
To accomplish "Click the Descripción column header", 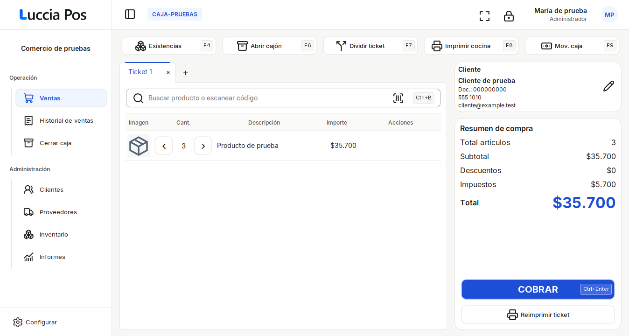I will pyautogui.click(x=264, y=123).
